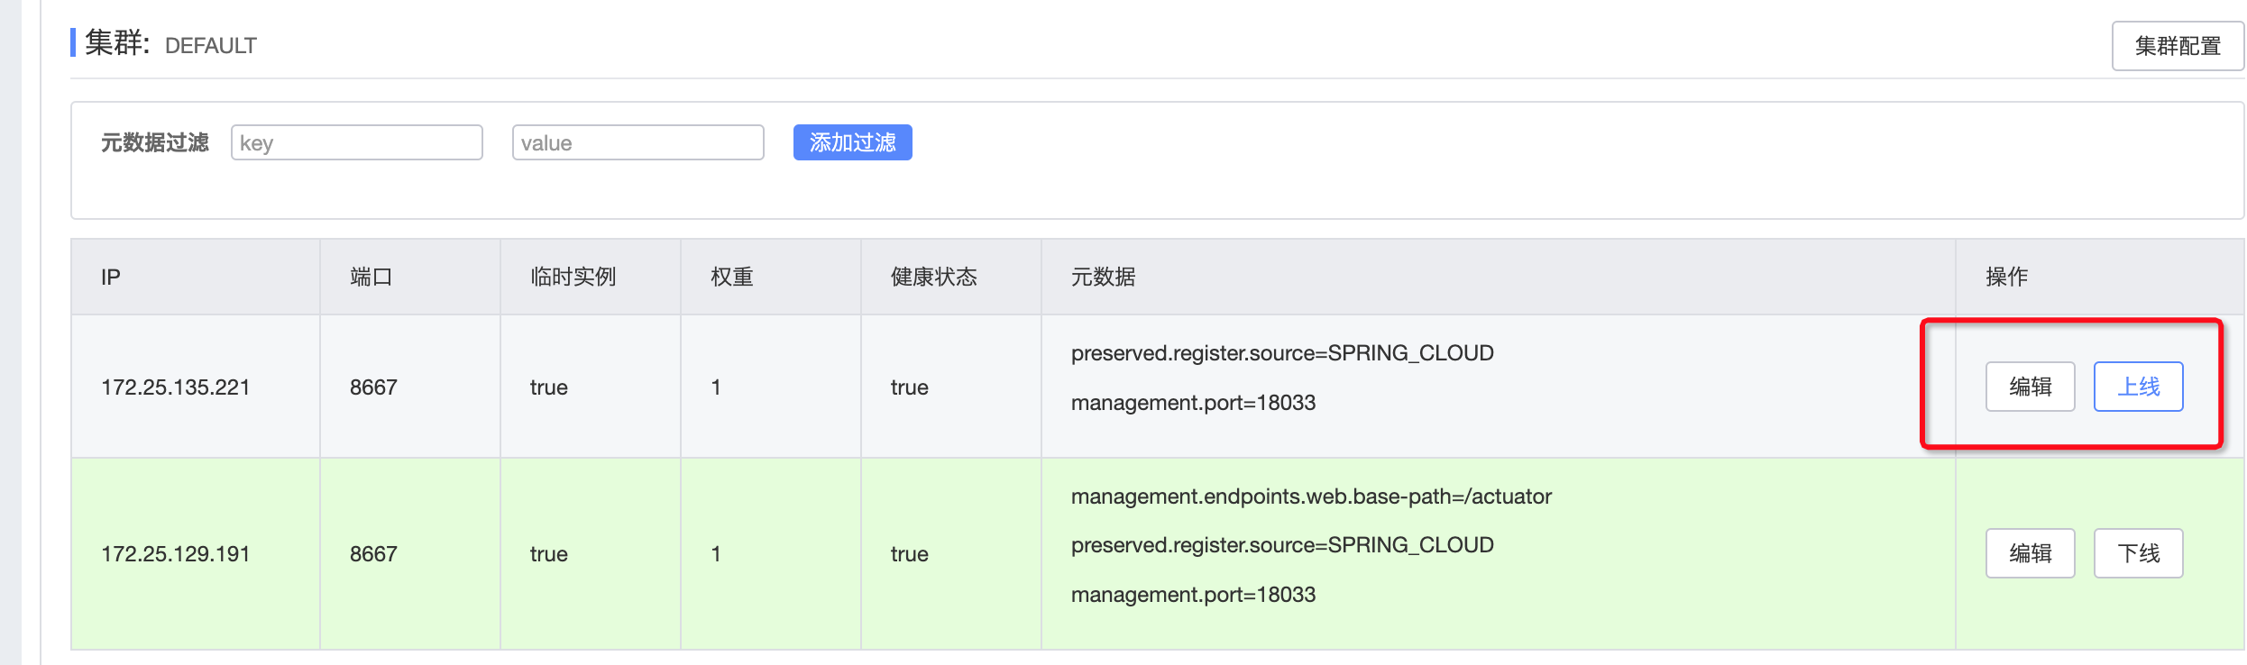The image size is (2247, 665).
Task: Focus the metadata filter key input
Action: pyautogui.click(x=357, y=142)
